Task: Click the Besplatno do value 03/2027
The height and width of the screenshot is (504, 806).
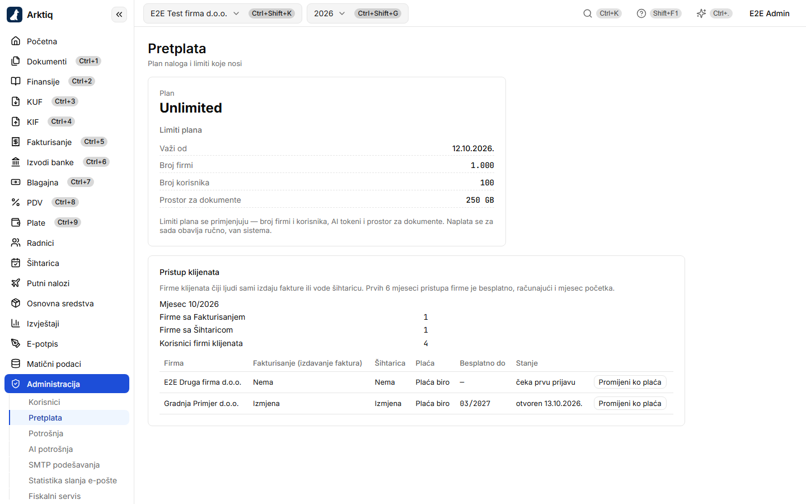Action: [x=475, y=404]
